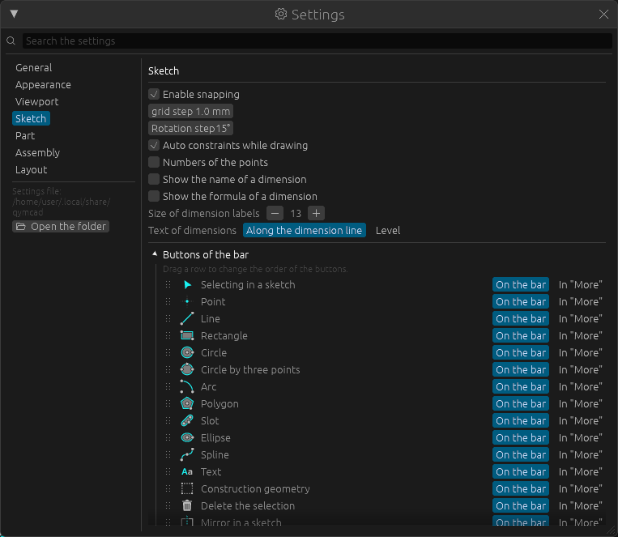Set Ellipse to On the bar

(x=521, y=437)
